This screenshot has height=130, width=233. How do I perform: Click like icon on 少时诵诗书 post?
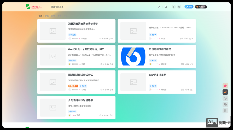point(110,115)
